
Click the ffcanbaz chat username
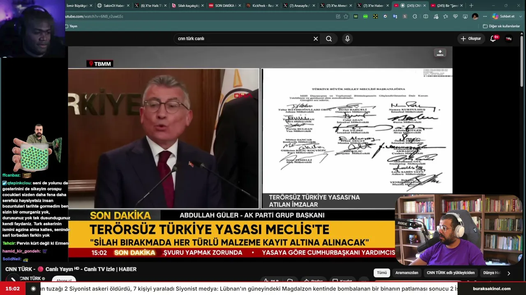[x=12, y=175]
